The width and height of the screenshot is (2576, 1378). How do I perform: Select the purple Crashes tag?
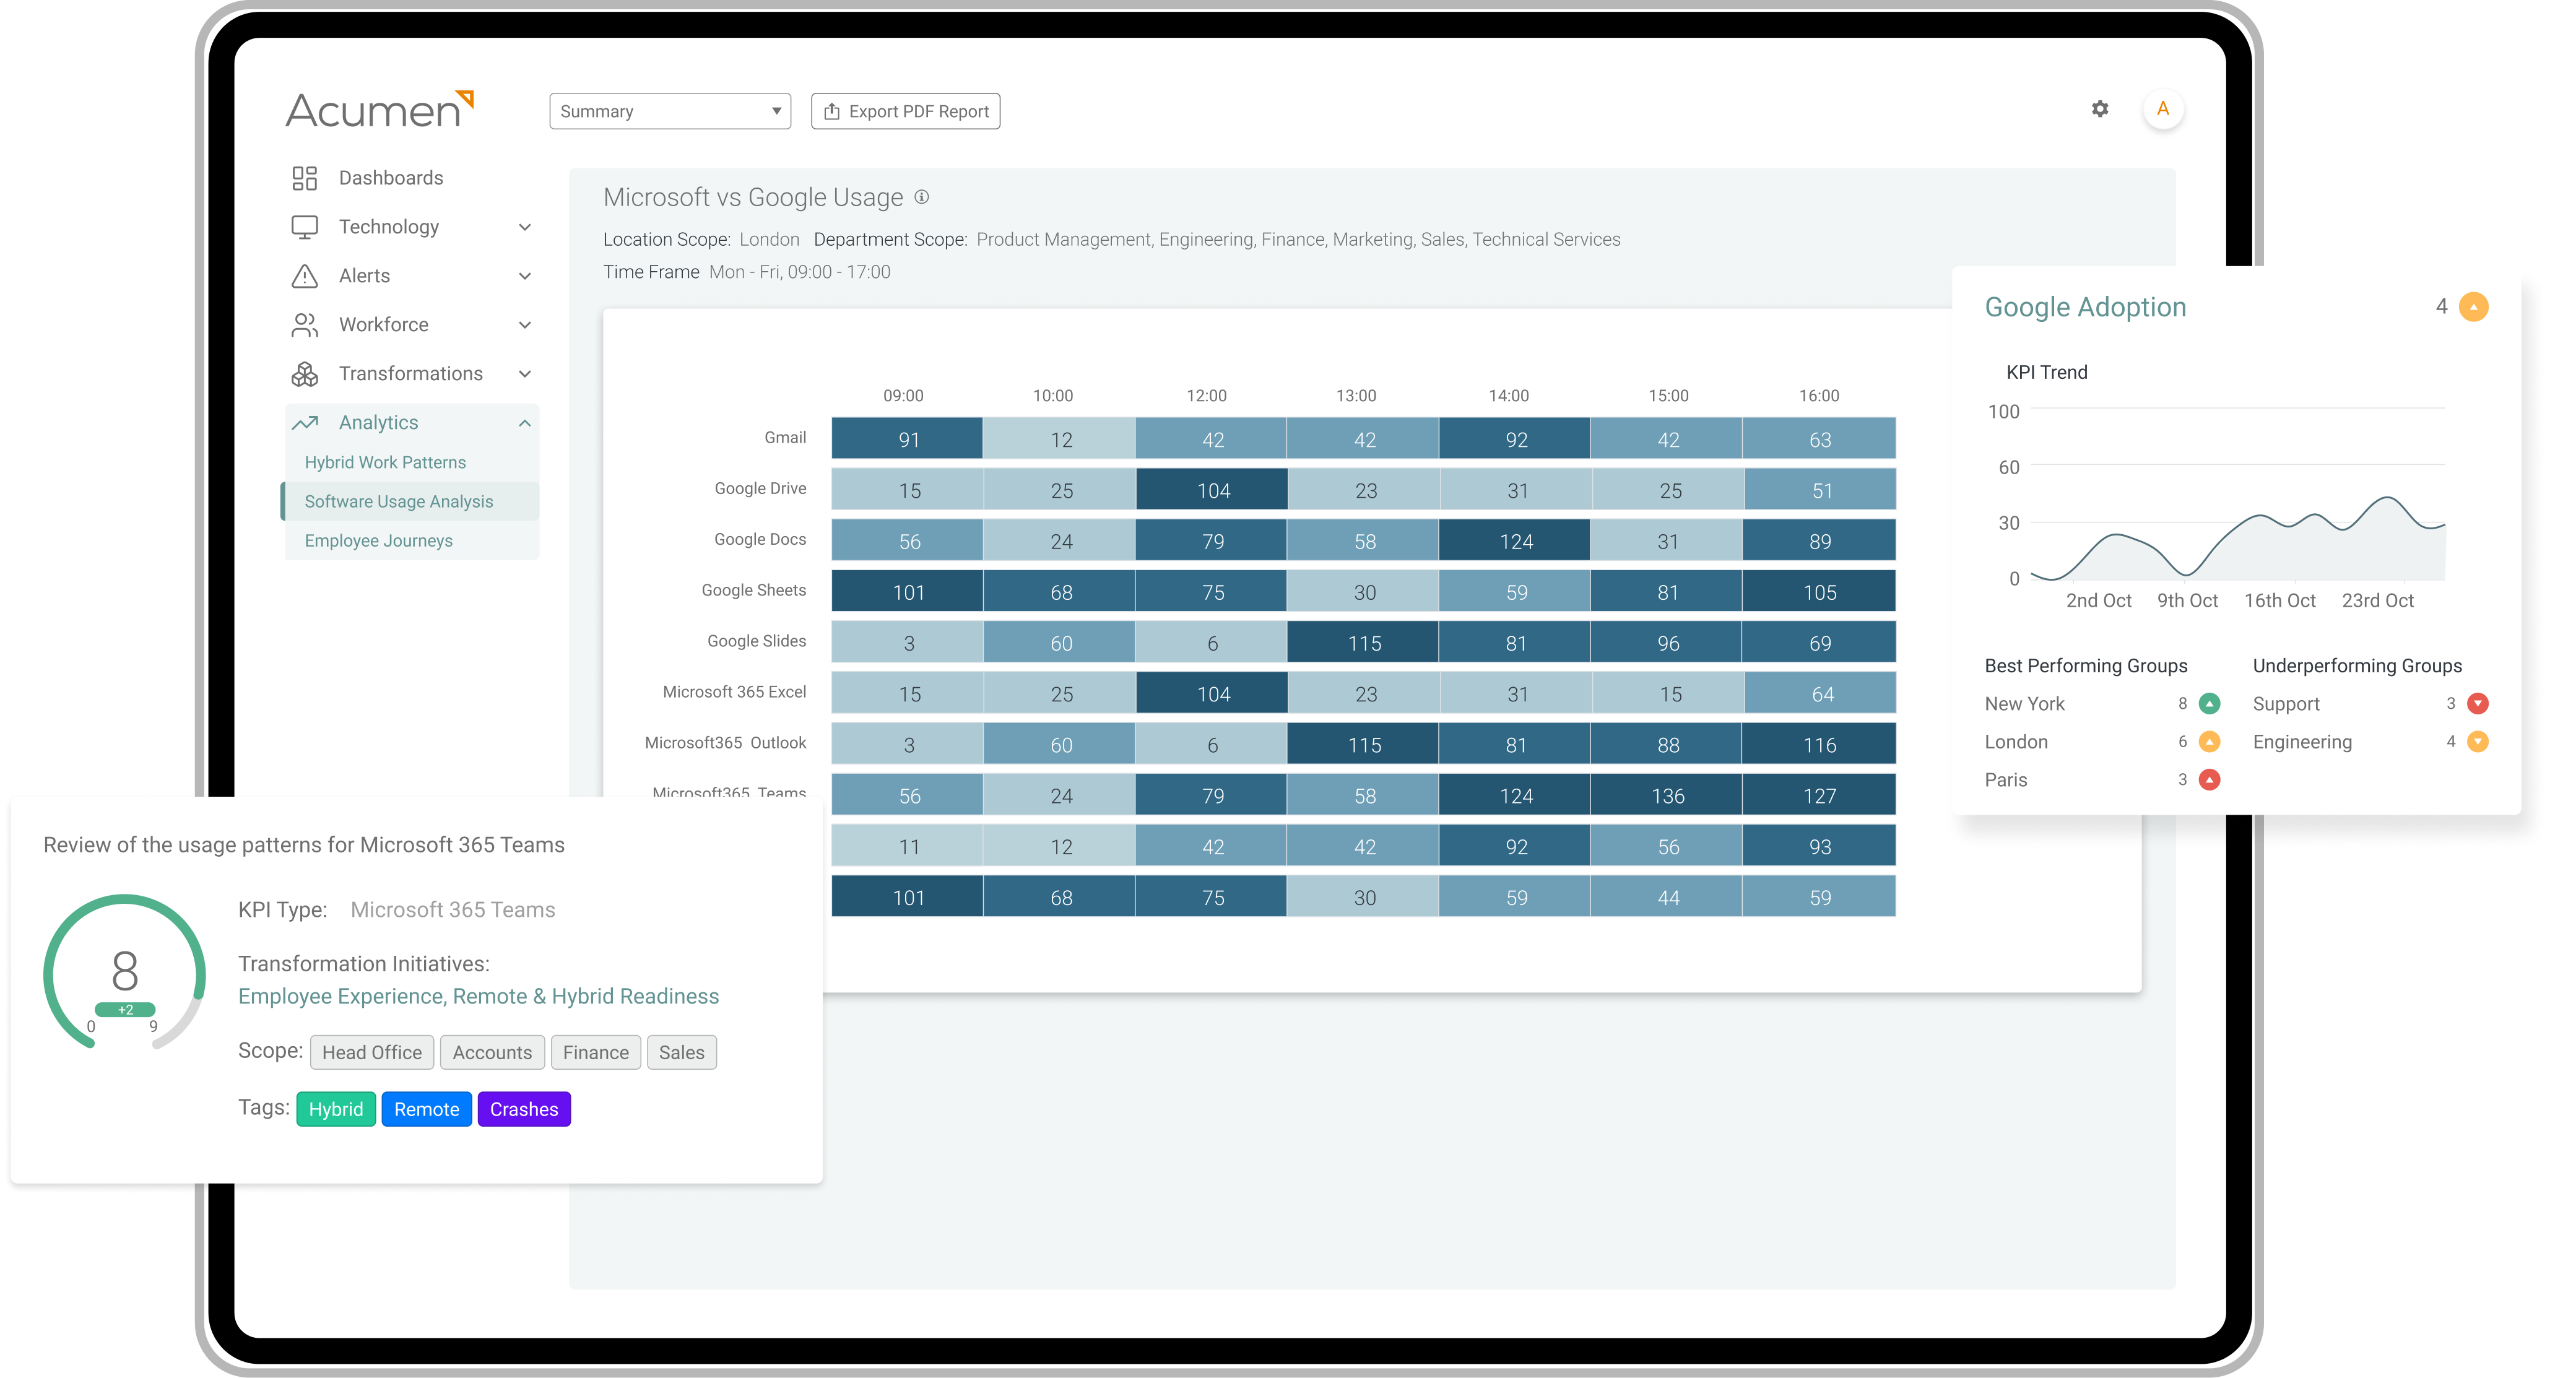tap(524, 1110)
